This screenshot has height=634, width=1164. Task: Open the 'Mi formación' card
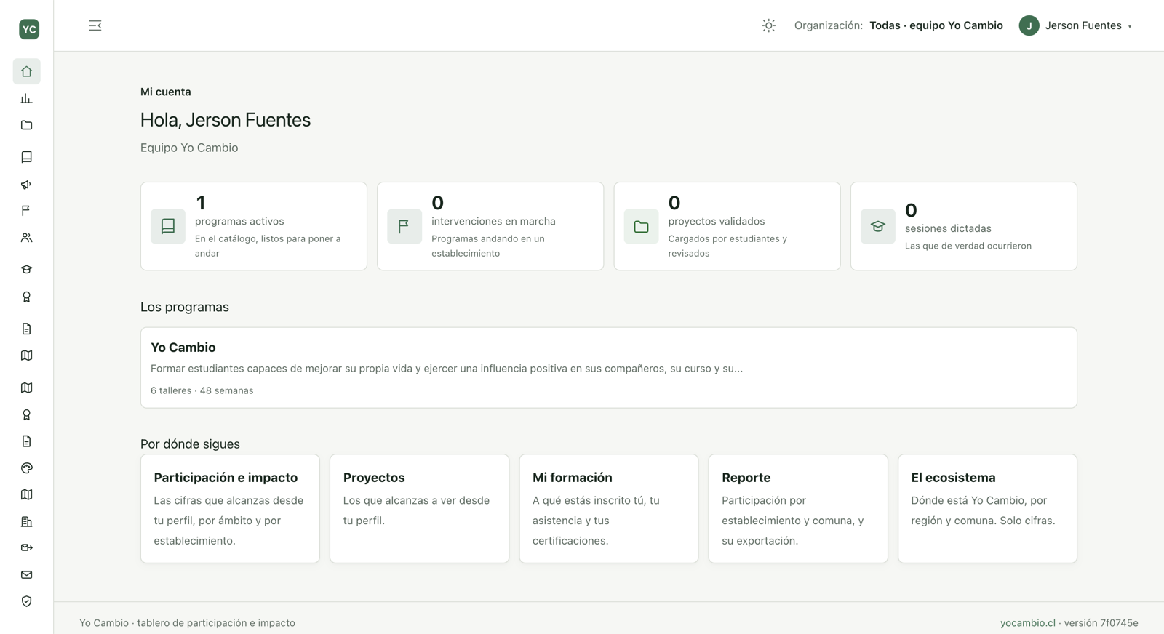(x=609, y=508)
